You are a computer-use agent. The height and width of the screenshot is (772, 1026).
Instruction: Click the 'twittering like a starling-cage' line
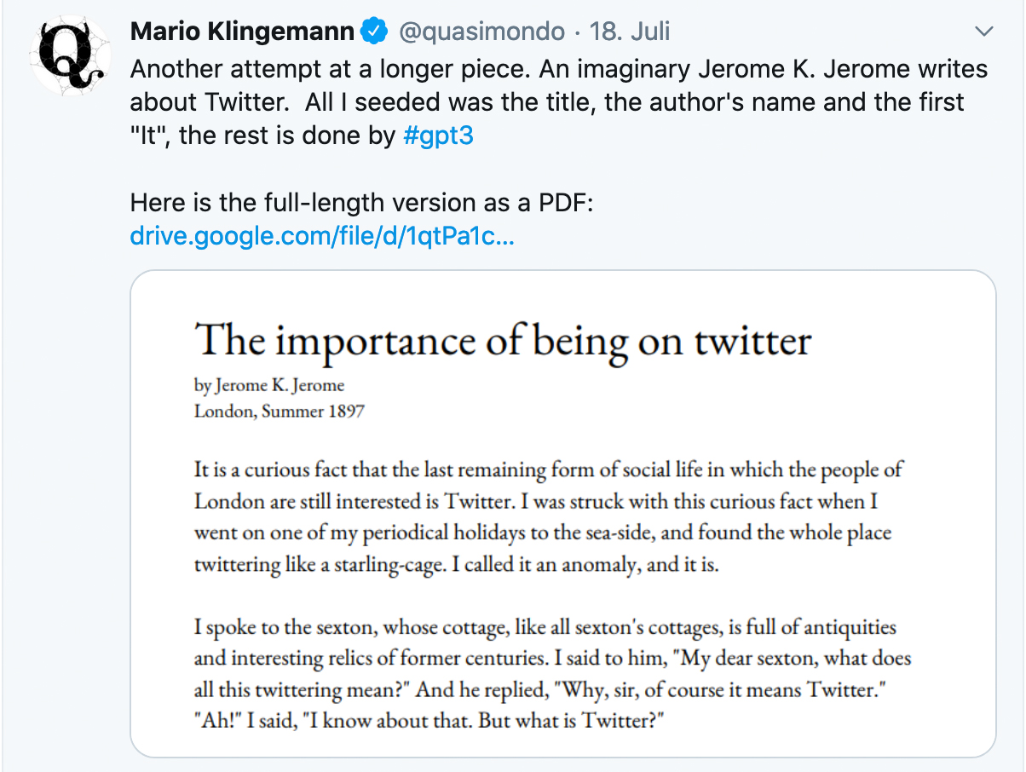point(324,565)
